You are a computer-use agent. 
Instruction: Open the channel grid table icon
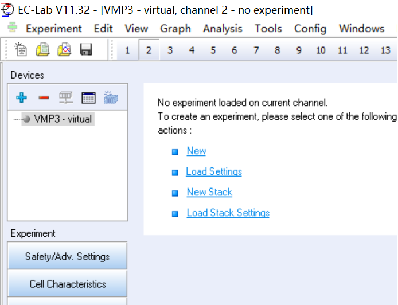tap(88, 98)
